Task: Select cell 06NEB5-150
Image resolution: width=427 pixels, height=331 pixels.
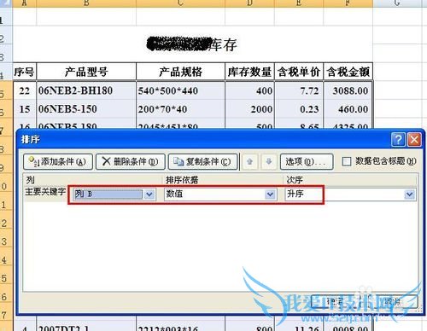Action: point(86,109)
